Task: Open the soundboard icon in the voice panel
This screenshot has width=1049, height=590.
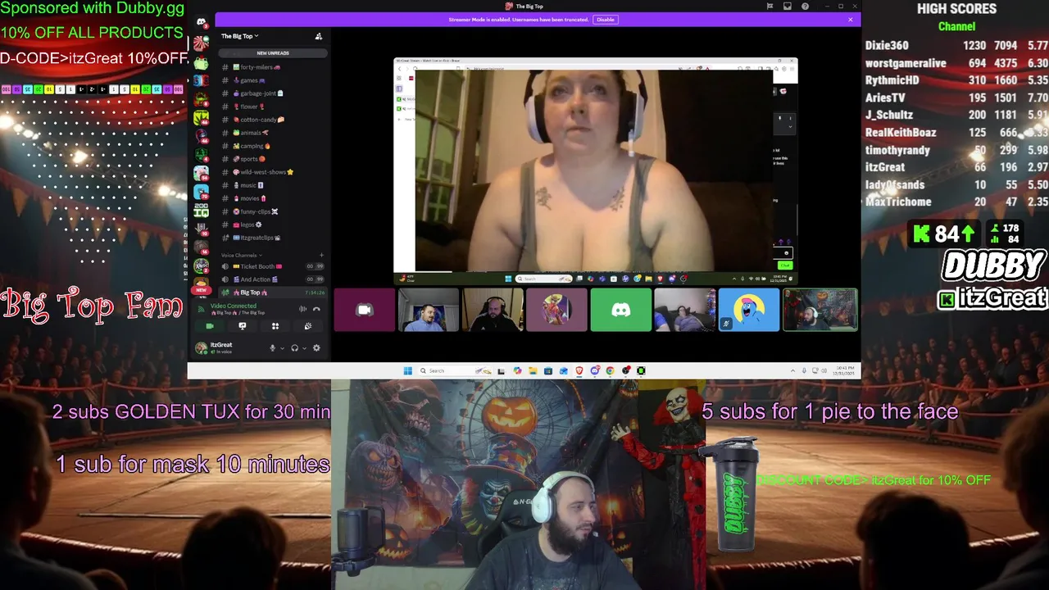Action: [x=308, y=326]
